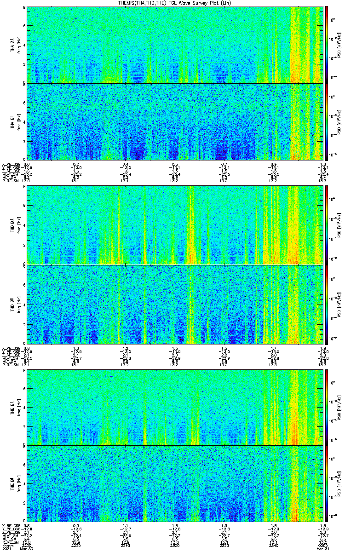Click the 2320 time tick label

pyautogui.click(x=224, y=545)
